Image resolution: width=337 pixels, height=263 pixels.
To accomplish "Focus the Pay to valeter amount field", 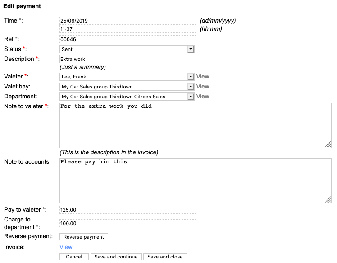I will tap(128, 210).
